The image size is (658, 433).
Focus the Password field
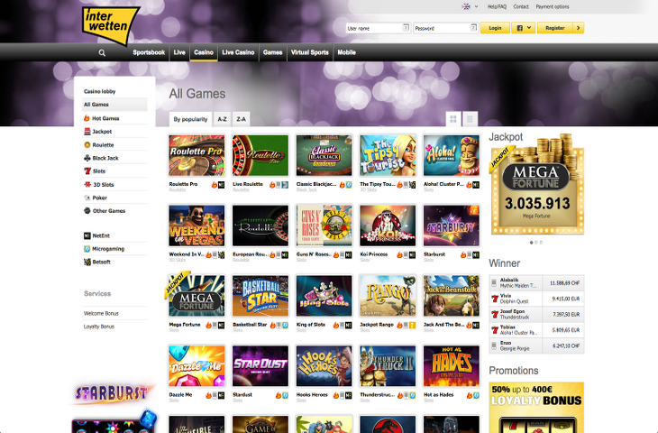point(445,28)
